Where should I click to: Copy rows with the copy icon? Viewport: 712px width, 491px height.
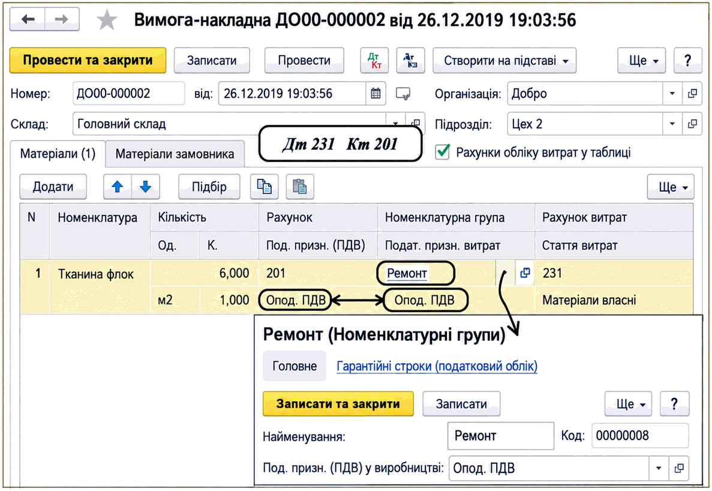(x=265, y=187)
